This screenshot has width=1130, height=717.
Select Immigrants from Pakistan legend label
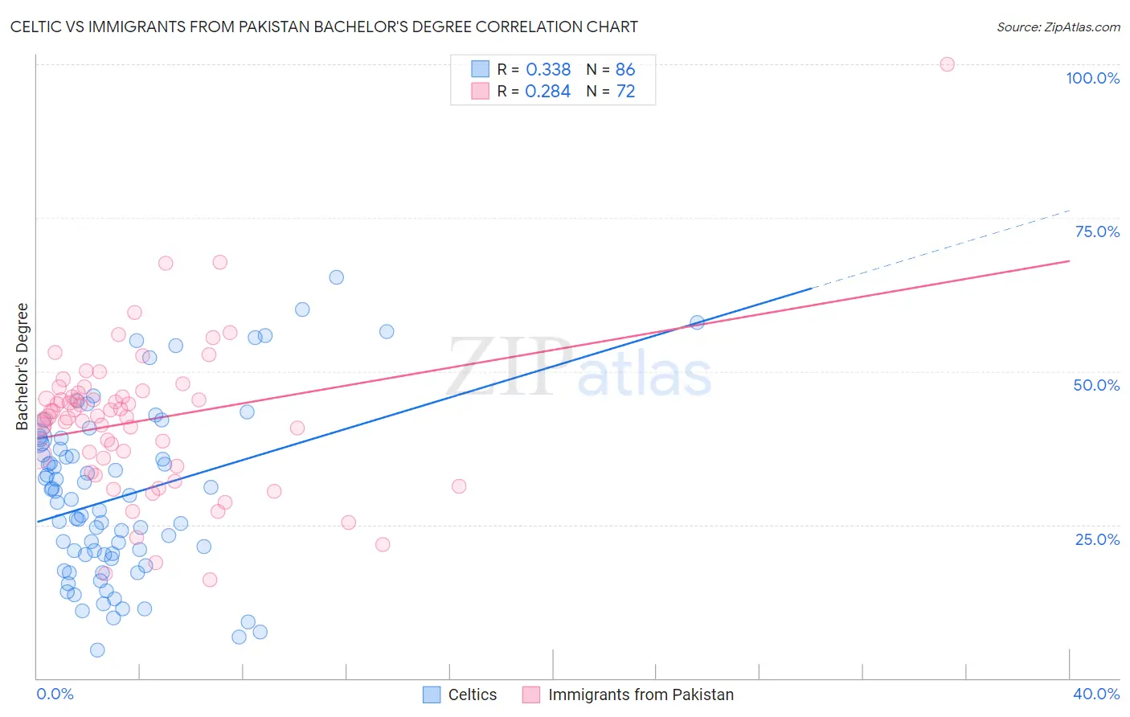click(x=641, y=694)
